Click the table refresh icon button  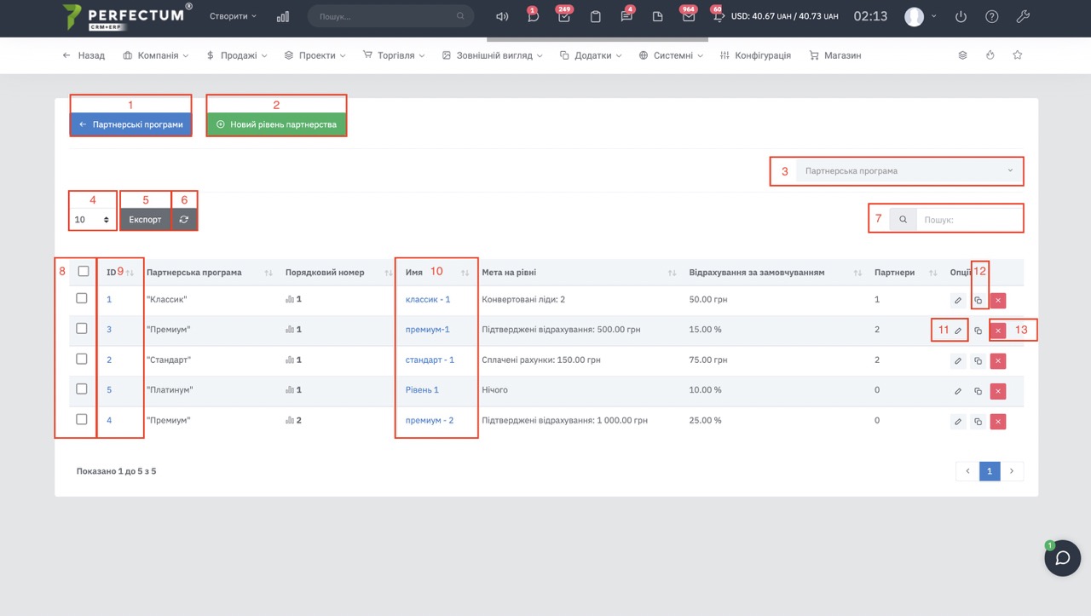(x=184, y=219)
